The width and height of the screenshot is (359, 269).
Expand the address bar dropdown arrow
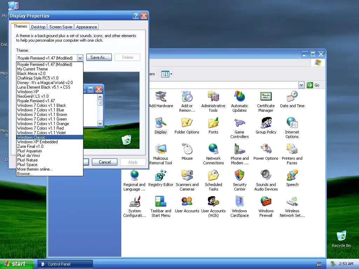[x=301, y=85]
